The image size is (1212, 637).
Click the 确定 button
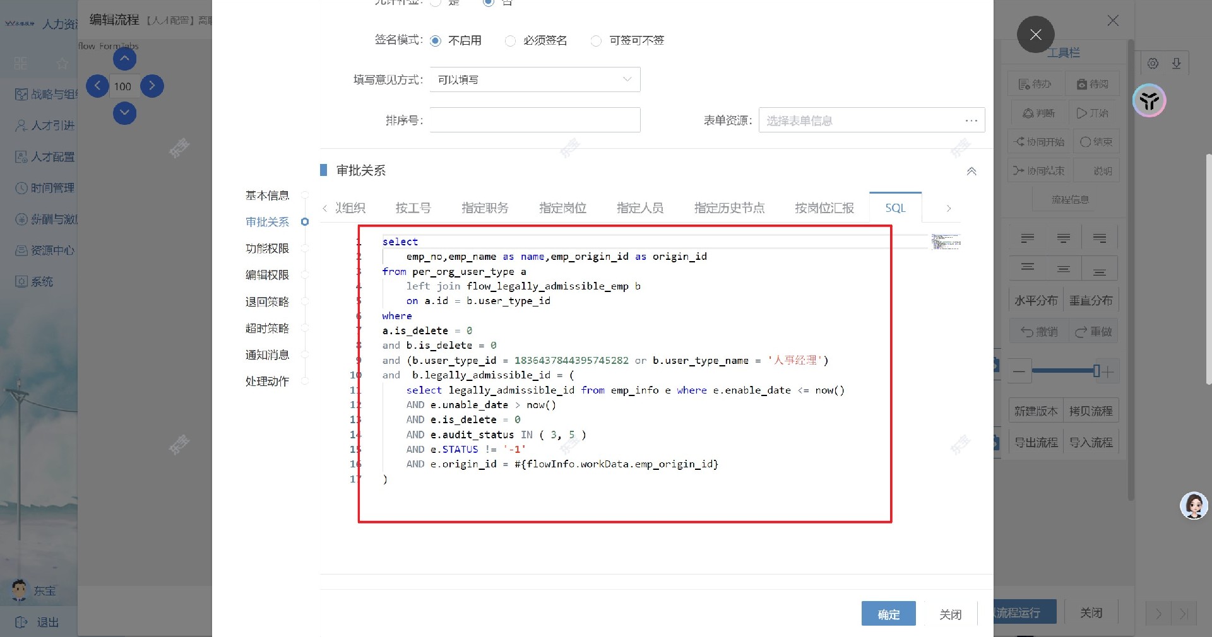coord(888,614)
